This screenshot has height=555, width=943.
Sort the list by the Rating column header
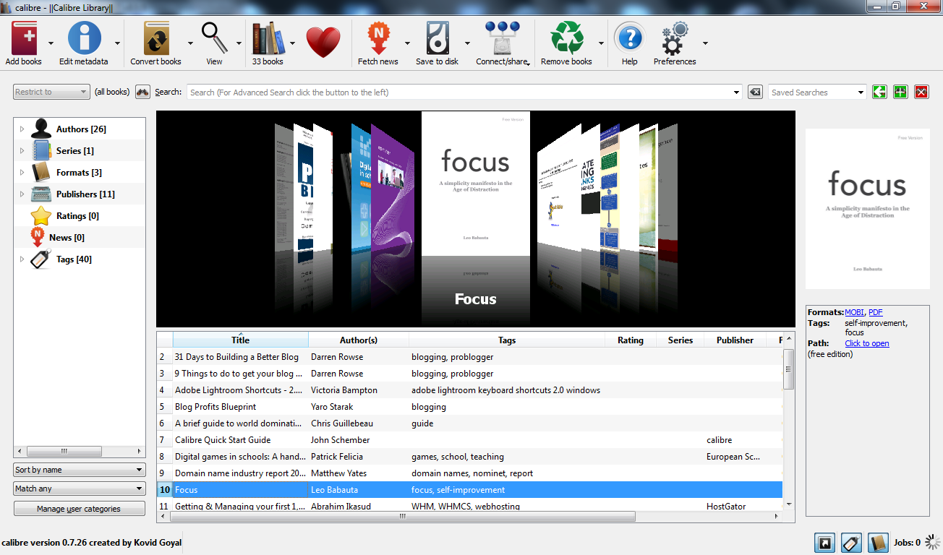pyautogui.click(x=630, y=340)
